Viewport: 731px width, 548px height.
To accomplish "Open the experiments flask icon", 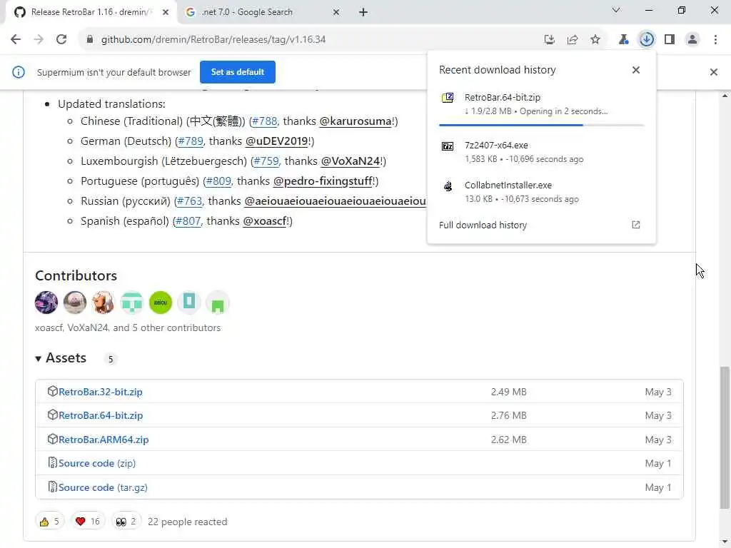I will coord(623,40).
